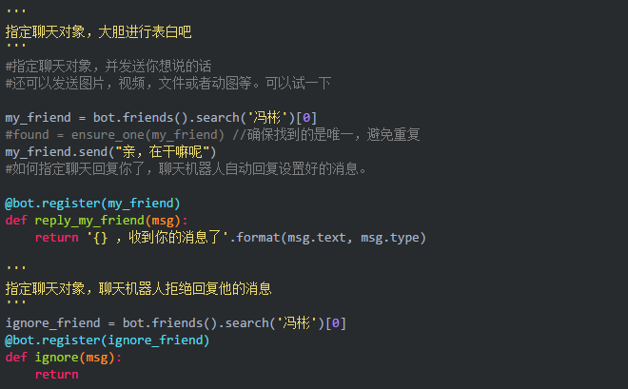Click the '@bot.register(ignore_friend)' decorator
This screenshot has width=628, height=389.
click(107, 340)
